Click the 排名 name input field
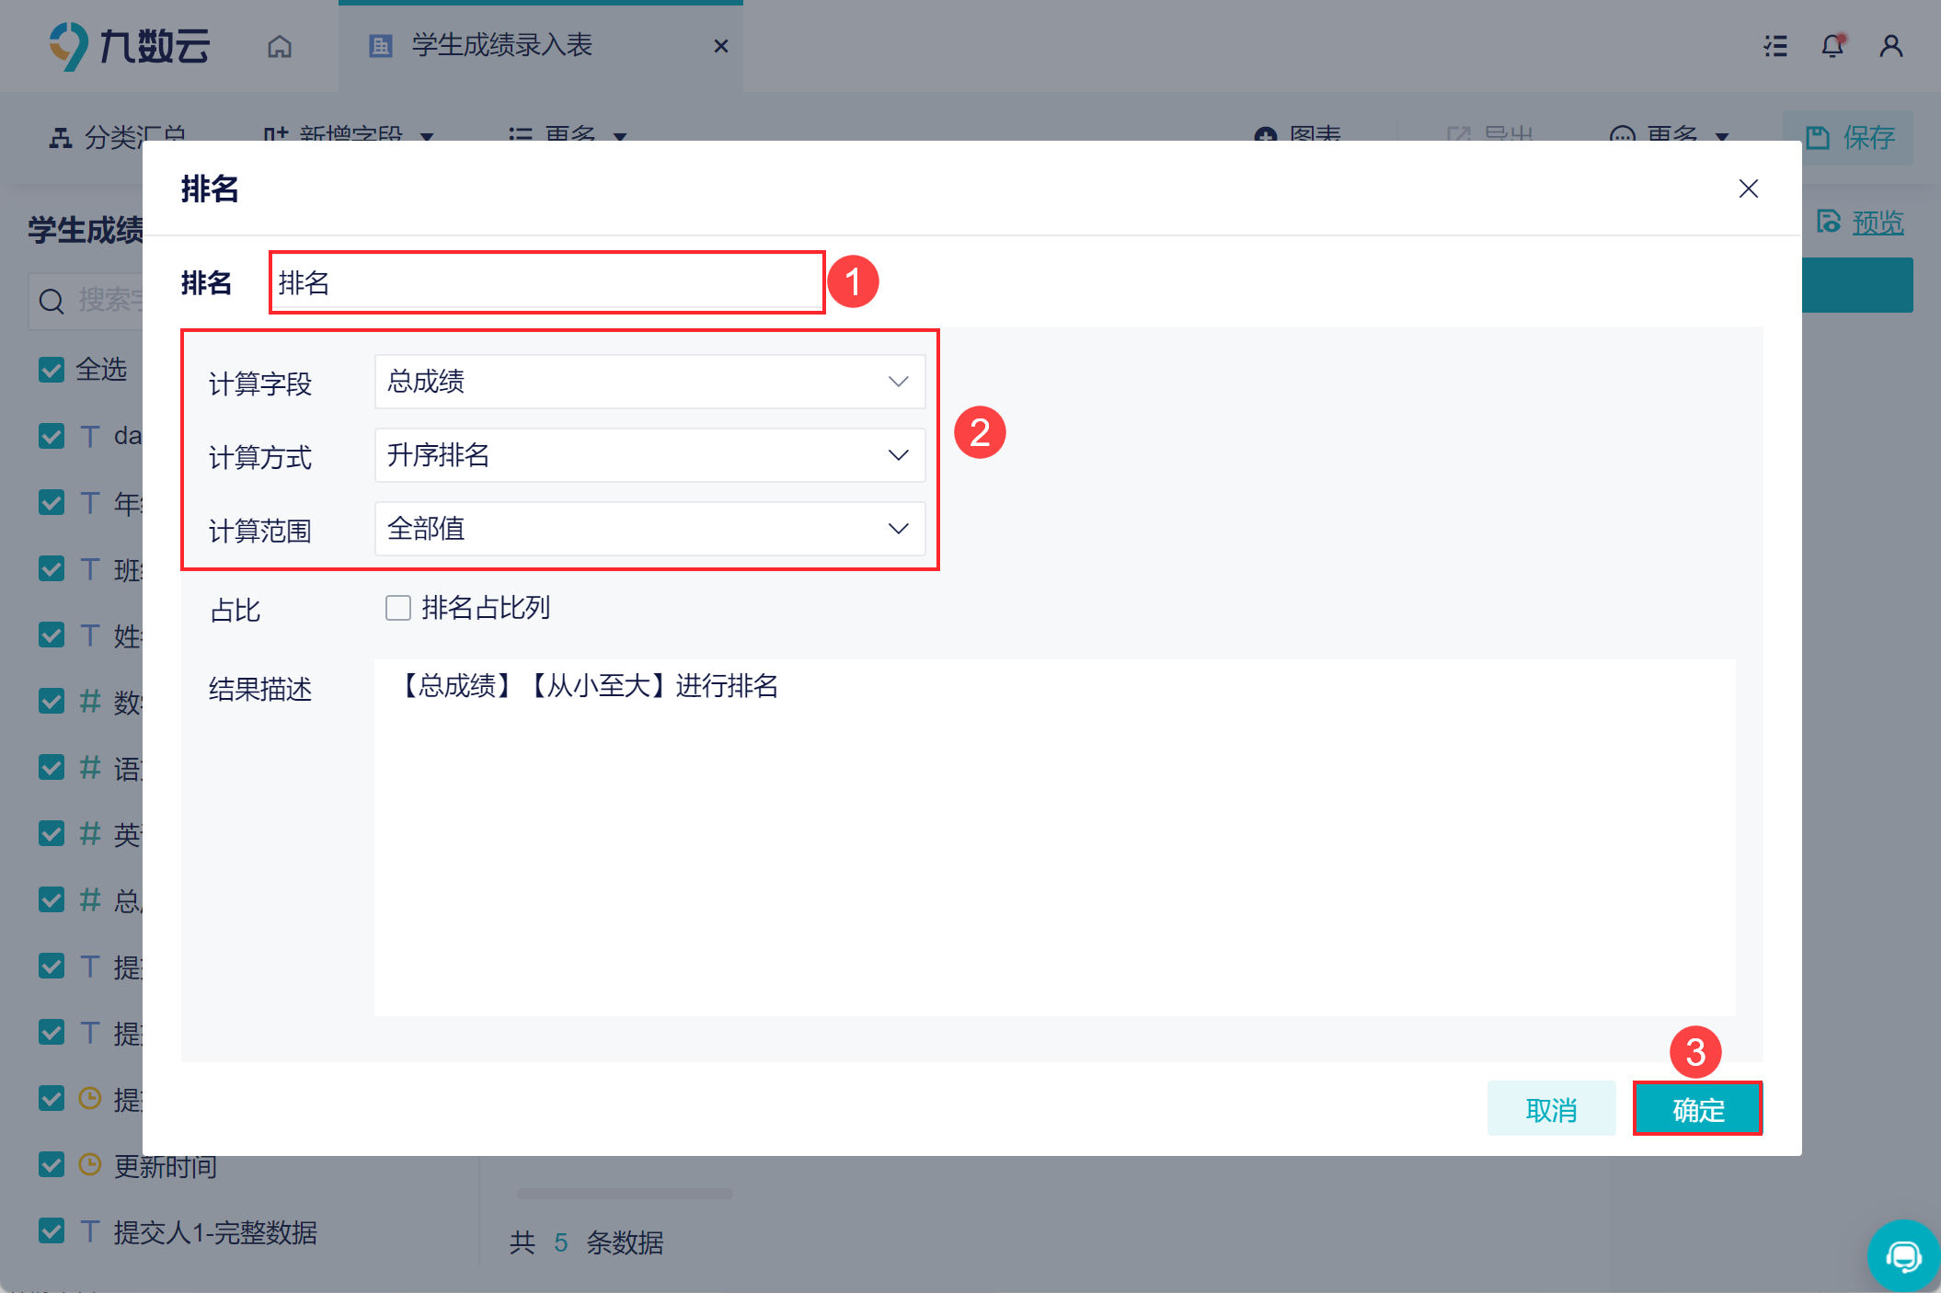The height and width of the screenshot is (1293, 1941). (x=546, y=282)
